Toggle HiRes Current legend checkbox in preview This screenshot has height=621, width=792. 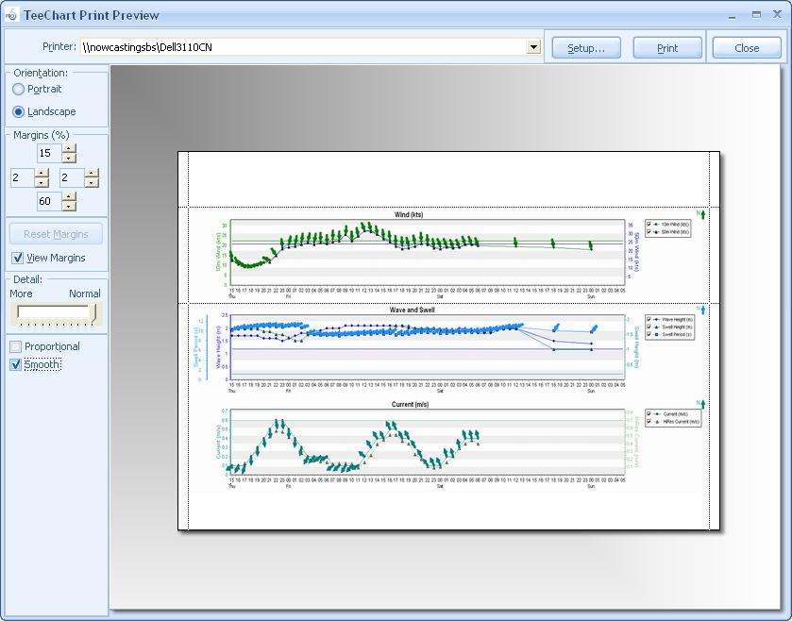point(649,422)
